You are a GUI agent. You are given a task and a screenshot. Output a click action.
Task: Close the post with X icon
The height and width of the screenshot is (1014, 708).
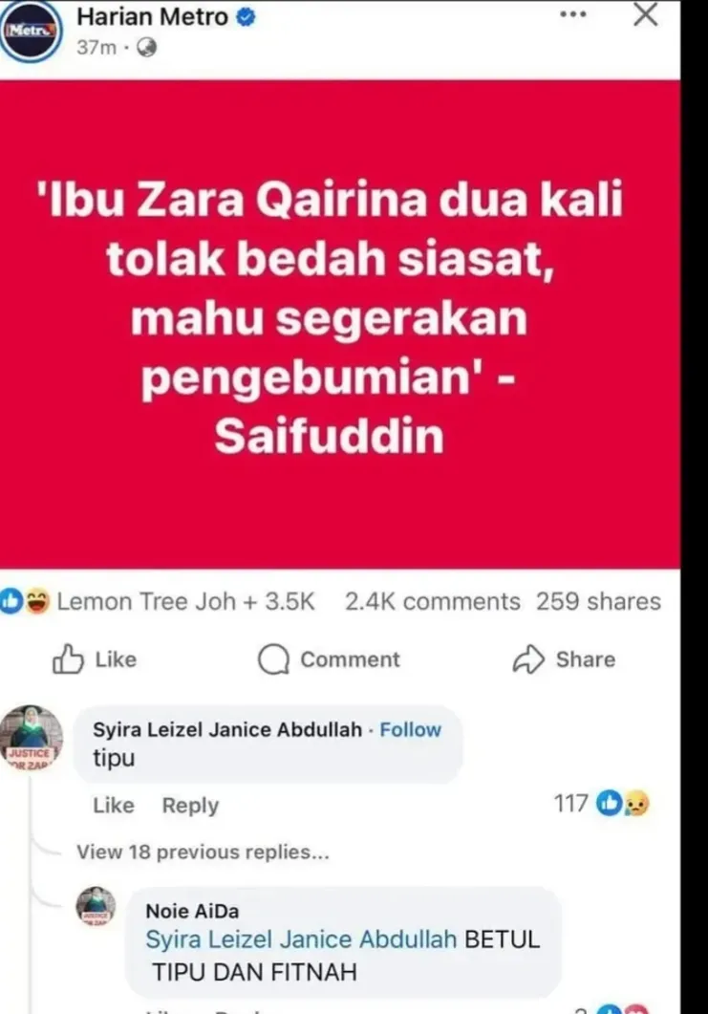(645, 13)
